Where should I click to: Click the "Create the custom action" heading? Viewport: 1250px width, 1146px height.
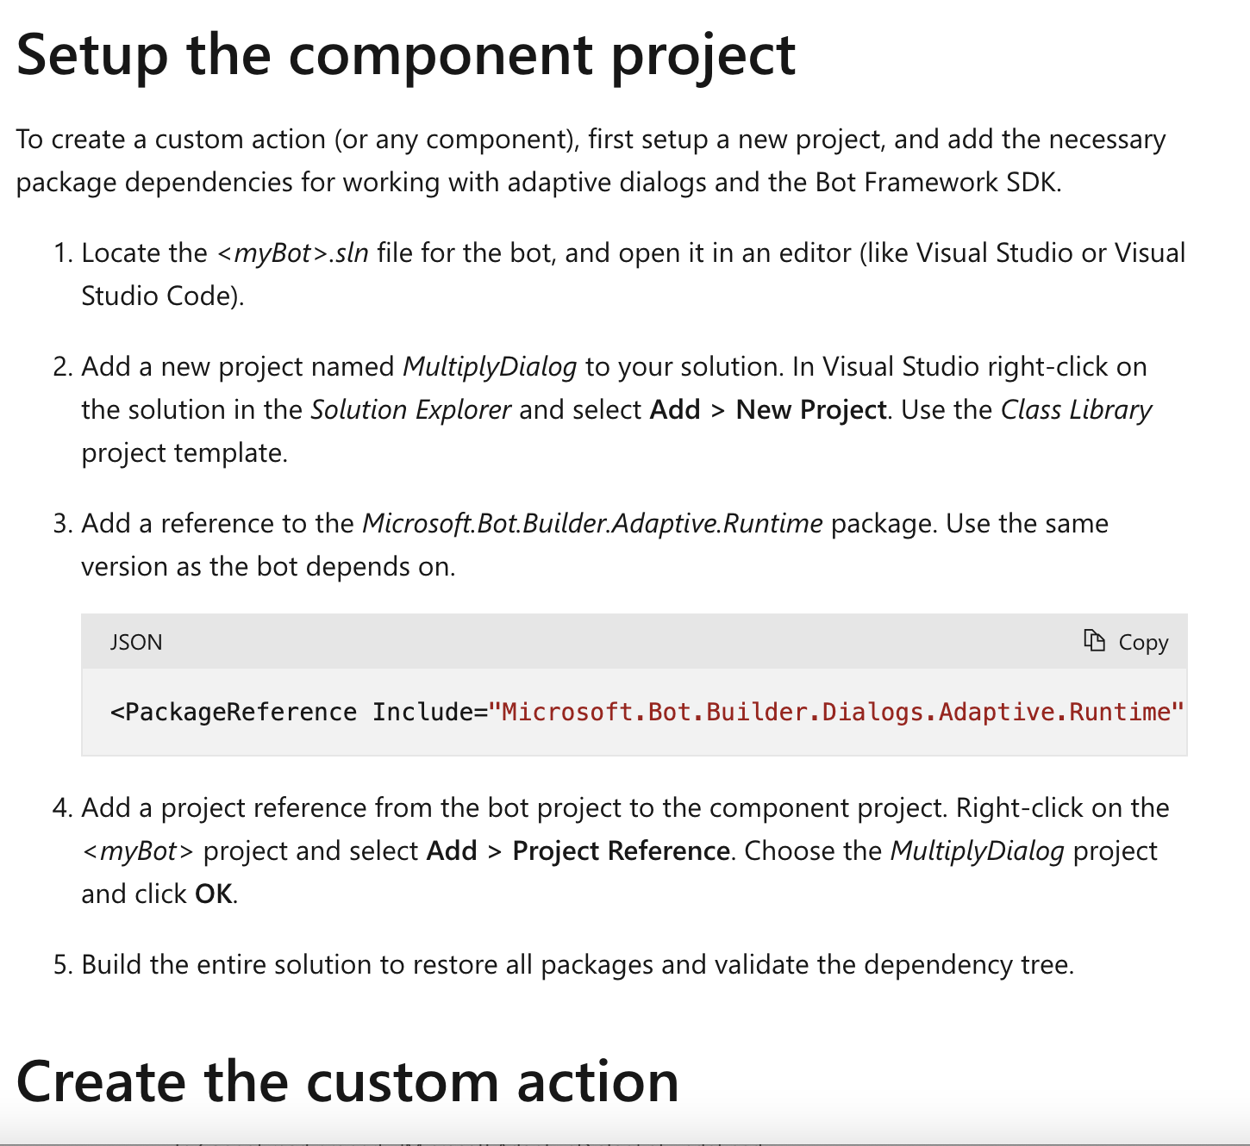click(347, 1081)
